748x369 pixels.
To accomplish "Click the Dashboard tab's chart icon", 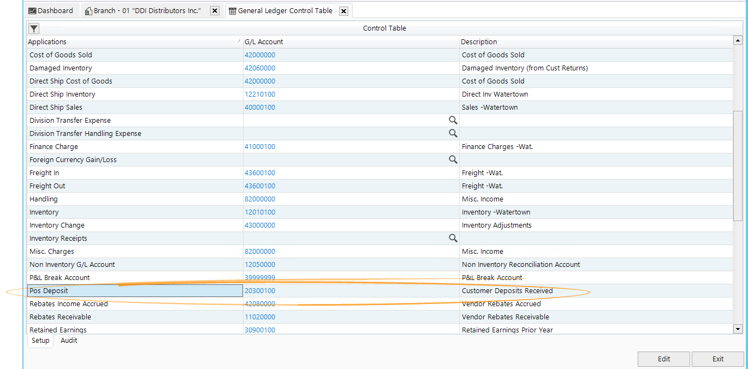I will pyautogui.click(x=34, y=10).
